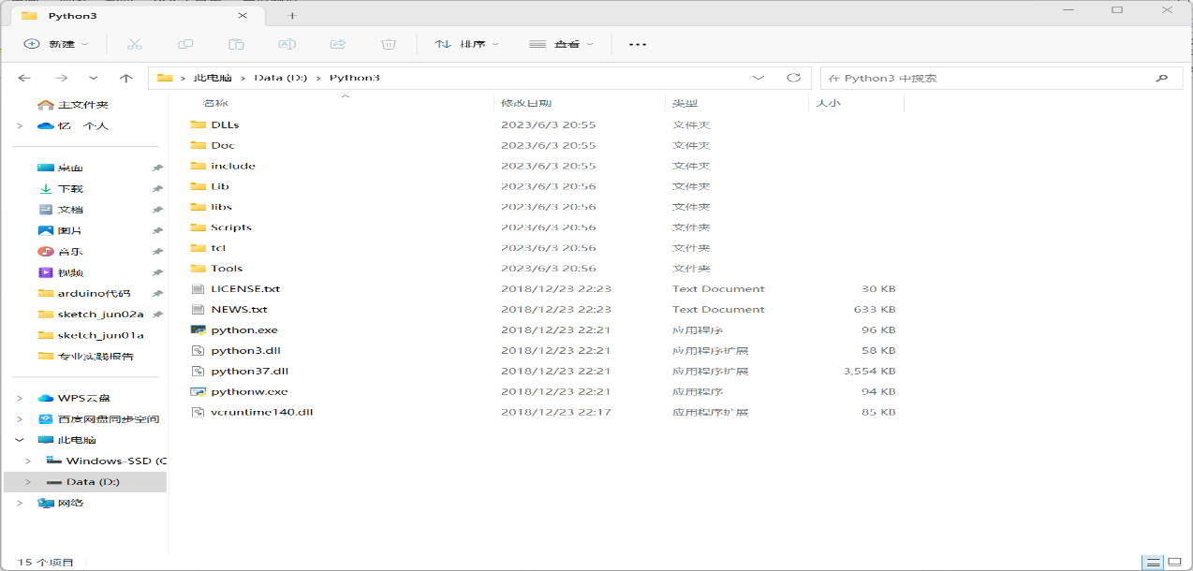Select the libs folder name
The image size is (1193, 571).
click(221, 207)
